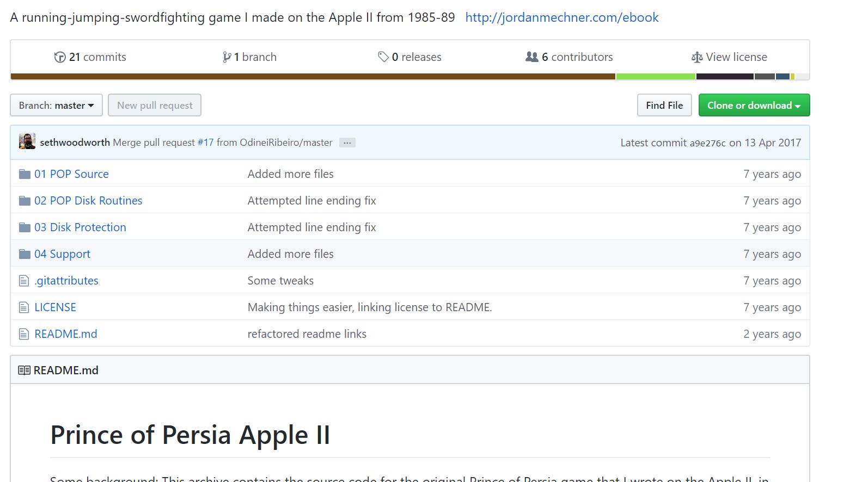Open the Clone or download dropdown
This screenshot has height=482, width=856.
coord(754,105)
